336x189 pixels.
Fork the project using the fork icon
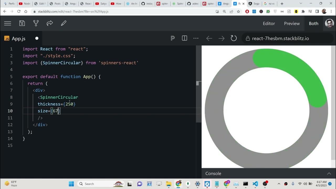[x=36, y=23]
